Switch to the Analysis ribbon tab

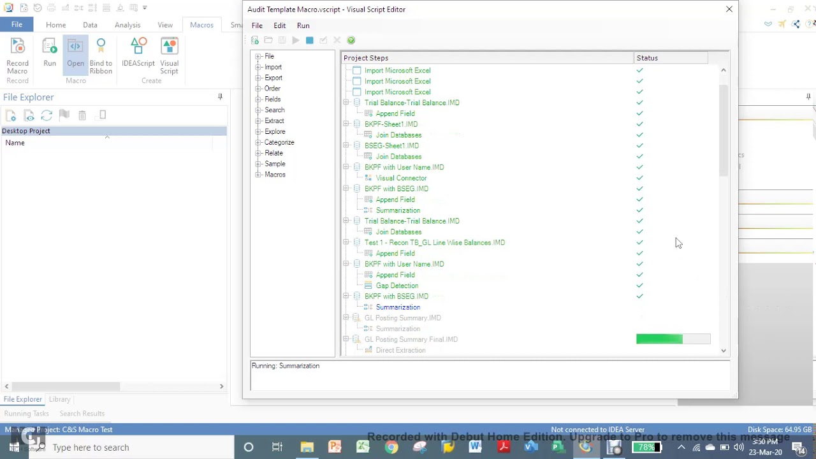point(127,25)
